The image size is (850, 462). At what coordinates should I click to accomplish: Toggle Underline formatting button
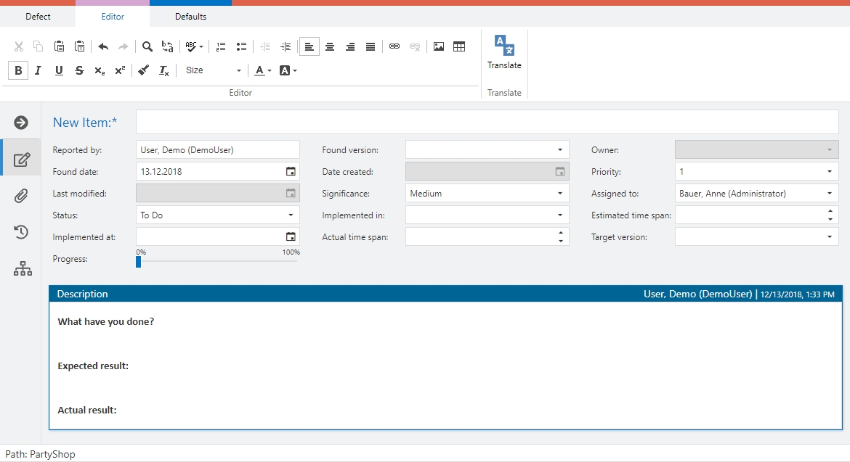tap(59, 70)
